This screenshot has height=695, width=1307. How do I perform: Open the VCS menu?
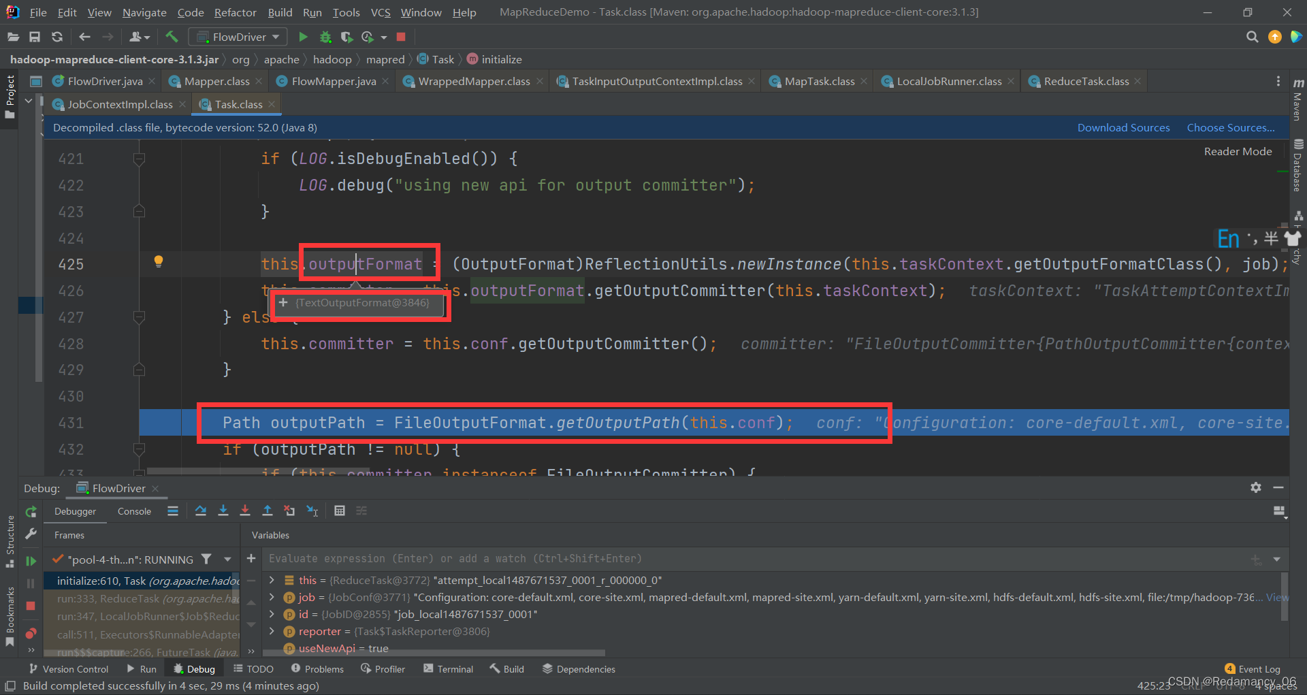point(381,12)
